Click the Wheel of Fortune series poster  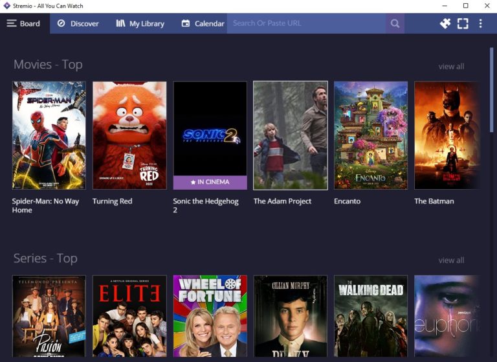point(210,316)
